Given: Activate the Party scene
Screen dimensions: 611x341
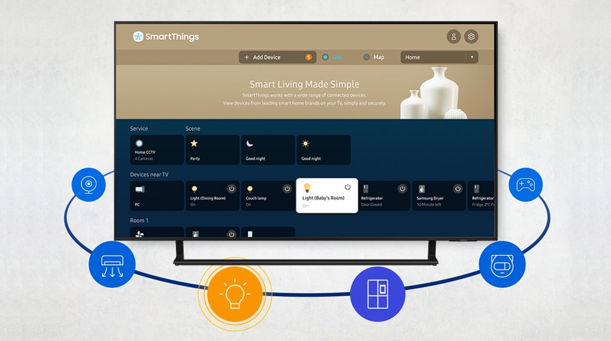Looking at the screenshot, I should pos(212,150).
